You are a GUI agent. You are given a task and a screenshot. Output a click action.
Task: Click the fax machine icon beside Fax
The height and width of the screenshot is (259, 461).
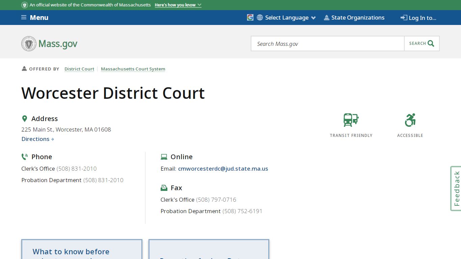(164, 188)
